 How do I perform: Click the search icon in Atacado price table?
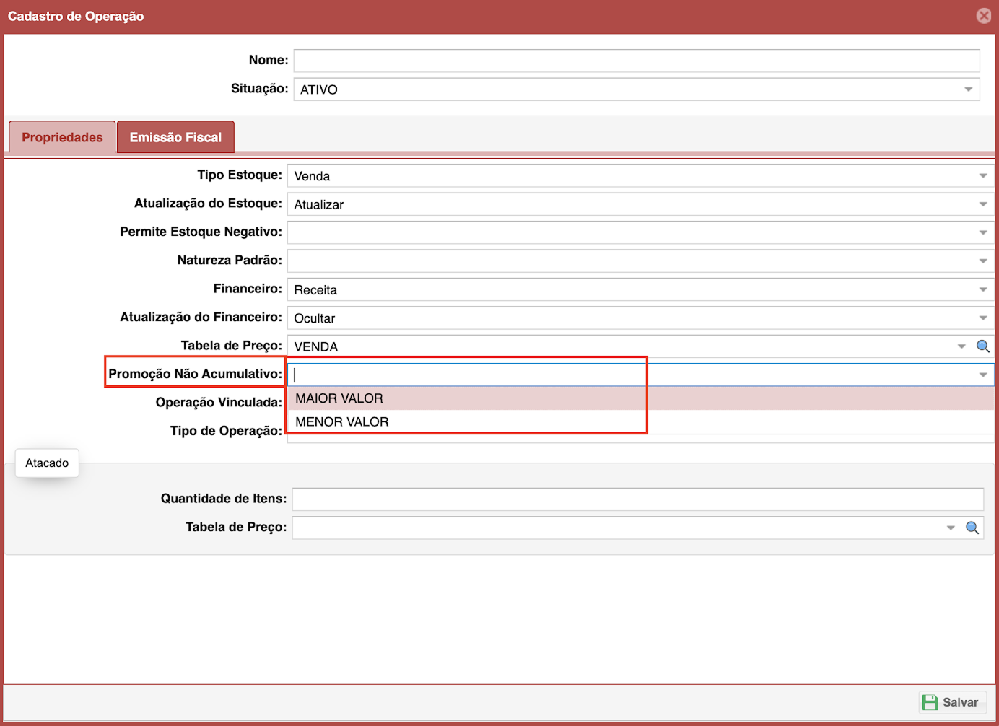point(972,528)
